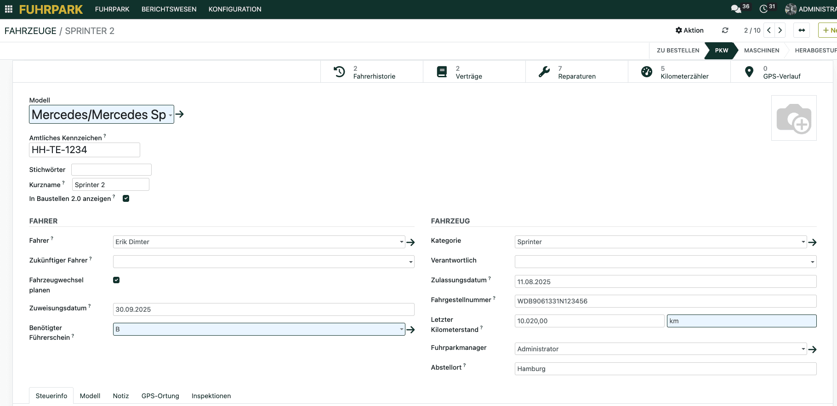Expand the Zukünftiger Fahrer dropdown
The height and width of the screenshot is (406, 837).
(x=410, y=262)
